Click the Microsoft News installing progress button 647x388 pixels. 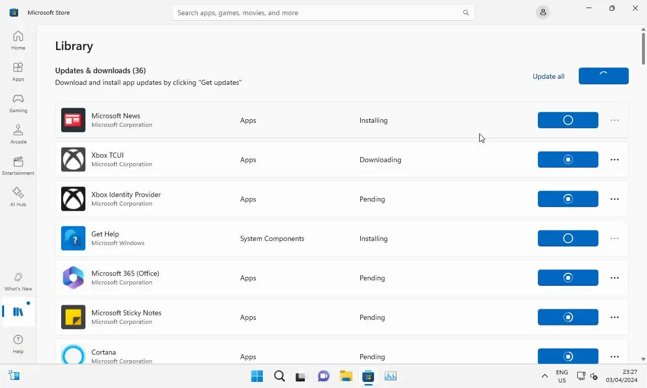coord(568,120)
